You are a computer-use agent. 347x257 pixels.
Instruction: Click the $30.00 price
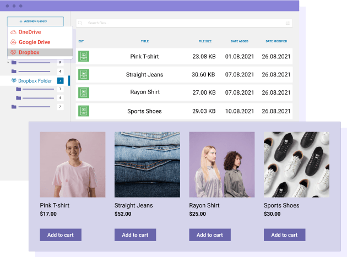tap(272, 214)
